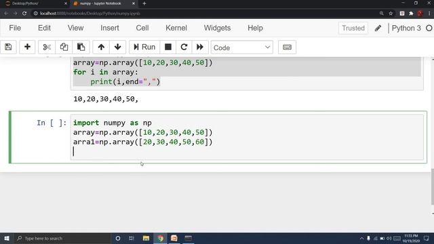The height and width of the screenshot is (244, 434).
Task: Open the Edit menu
Action: tap(44, 28)
